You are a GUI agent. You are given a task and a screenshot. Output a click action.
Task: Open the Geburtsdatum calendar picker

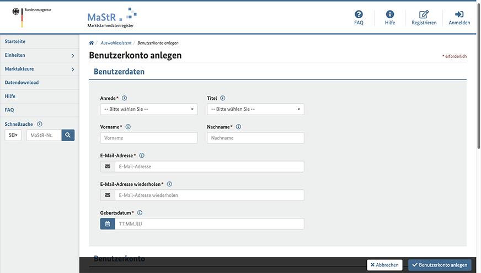pyautogui.click(x=108, y=224)
